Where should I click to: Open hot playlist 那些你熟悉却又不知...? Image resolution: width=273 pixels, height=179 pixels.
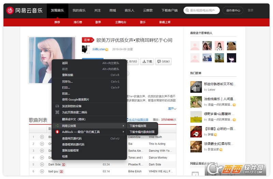(x=220, y=84)
